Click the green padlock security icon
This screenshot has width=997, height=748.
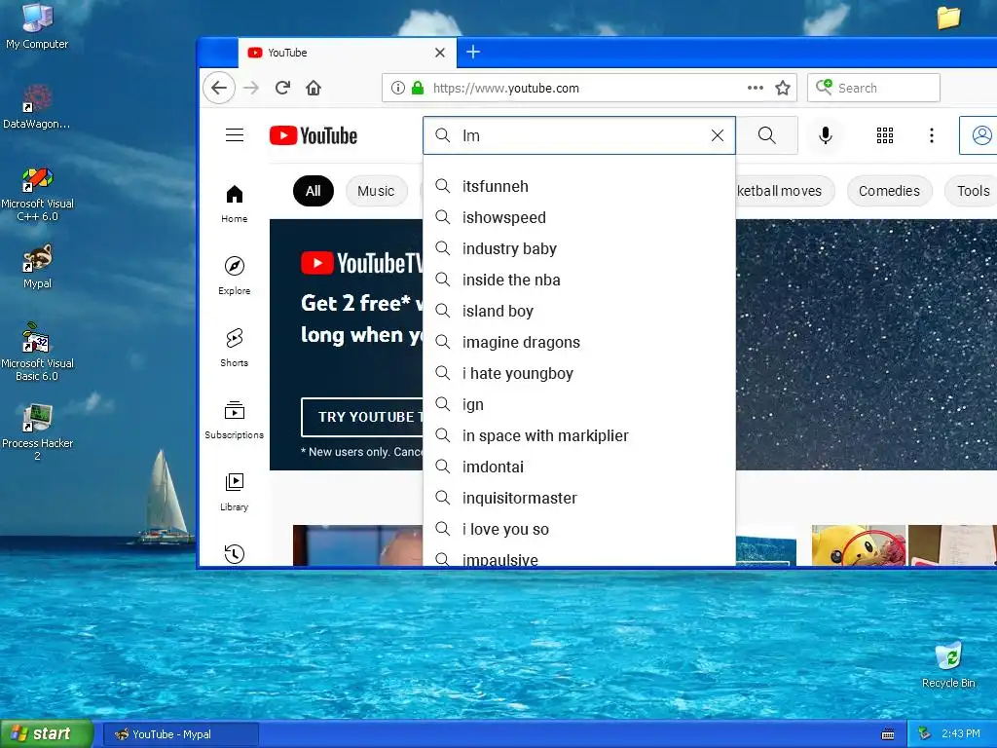click(418, 88)
